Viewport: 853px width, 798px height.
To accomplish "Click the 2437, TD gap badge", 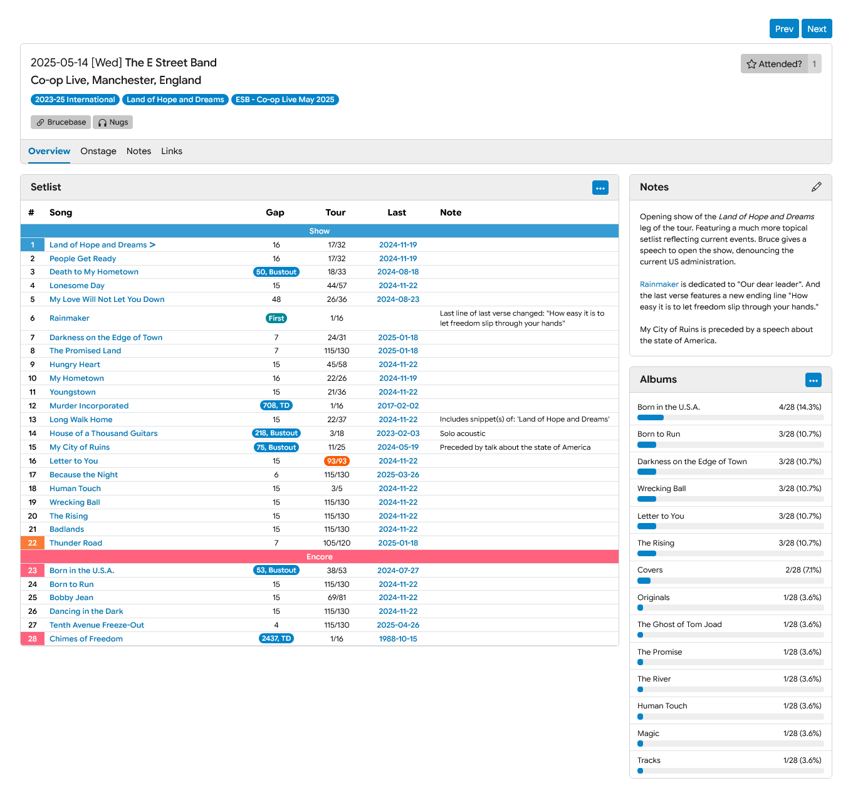I will pyautogui.click(x=276, y=638).
